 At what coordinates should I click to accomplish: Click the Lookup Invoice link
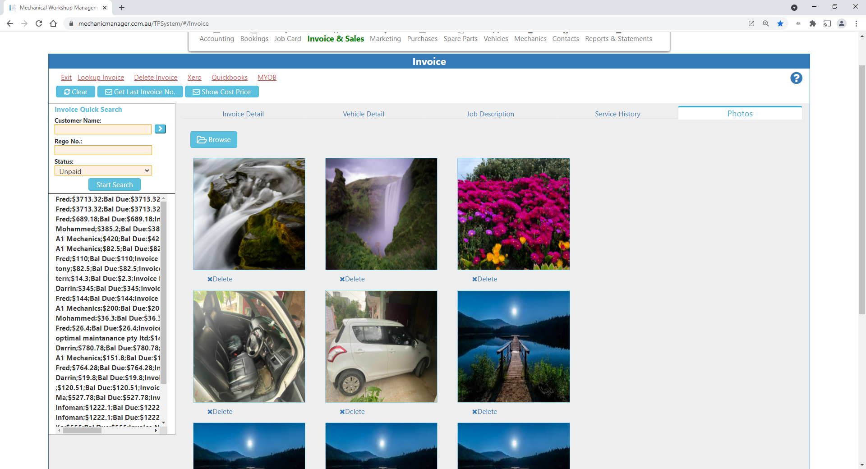(x=101, y=78)
